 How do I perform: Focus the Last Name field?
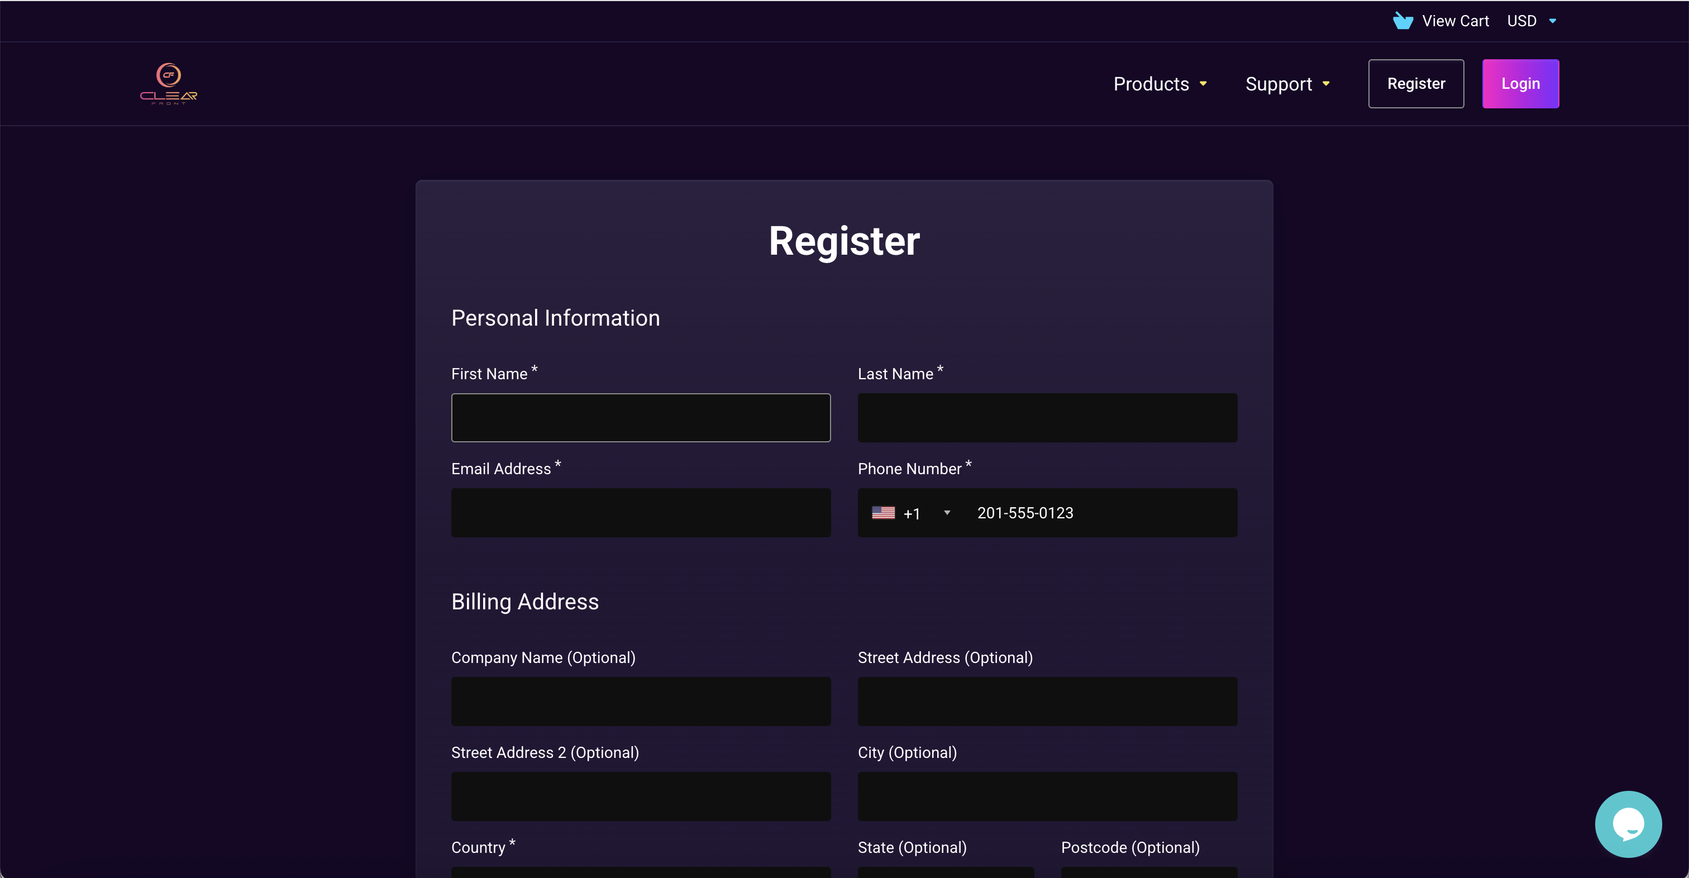point(1047,418)
